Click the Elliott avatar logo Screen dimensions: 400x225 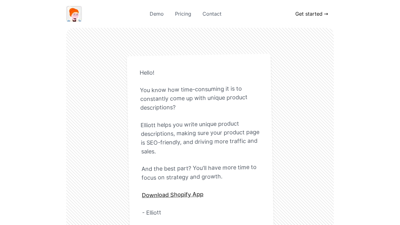(x=74, y=14)
